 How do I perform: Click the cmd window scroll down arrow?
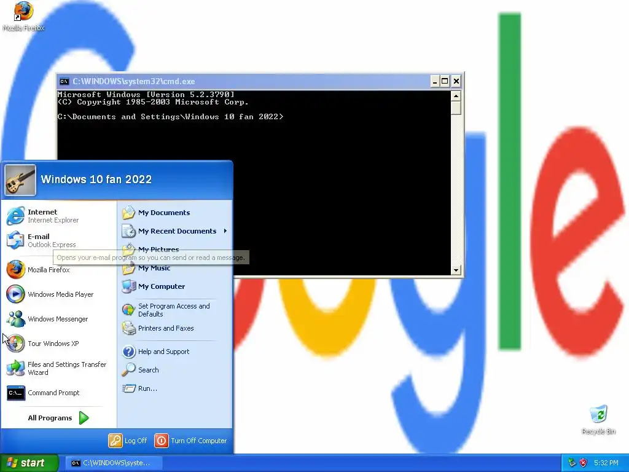(456, 270)
